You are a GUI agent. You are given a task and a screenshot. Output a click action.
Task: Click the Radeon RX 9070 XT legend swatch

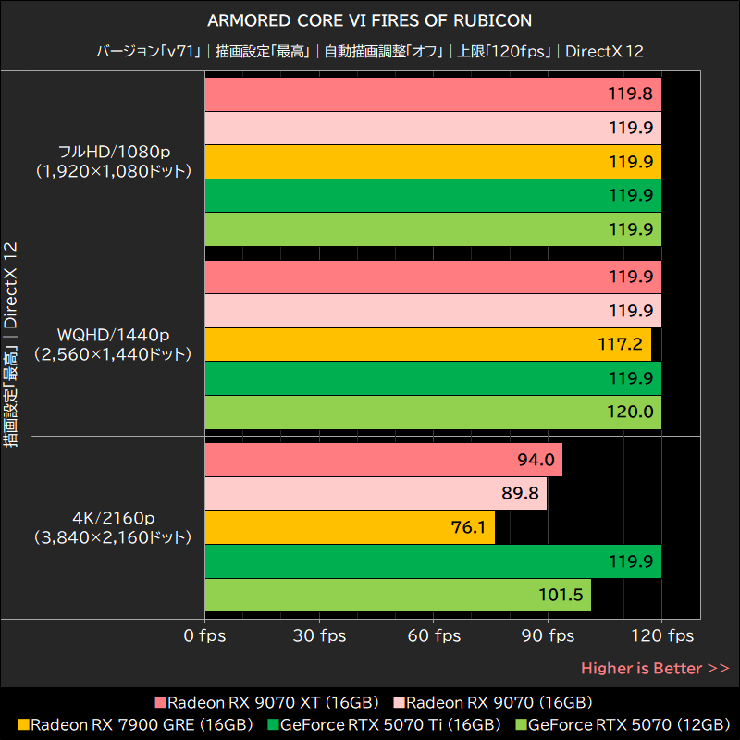(160, 702)
